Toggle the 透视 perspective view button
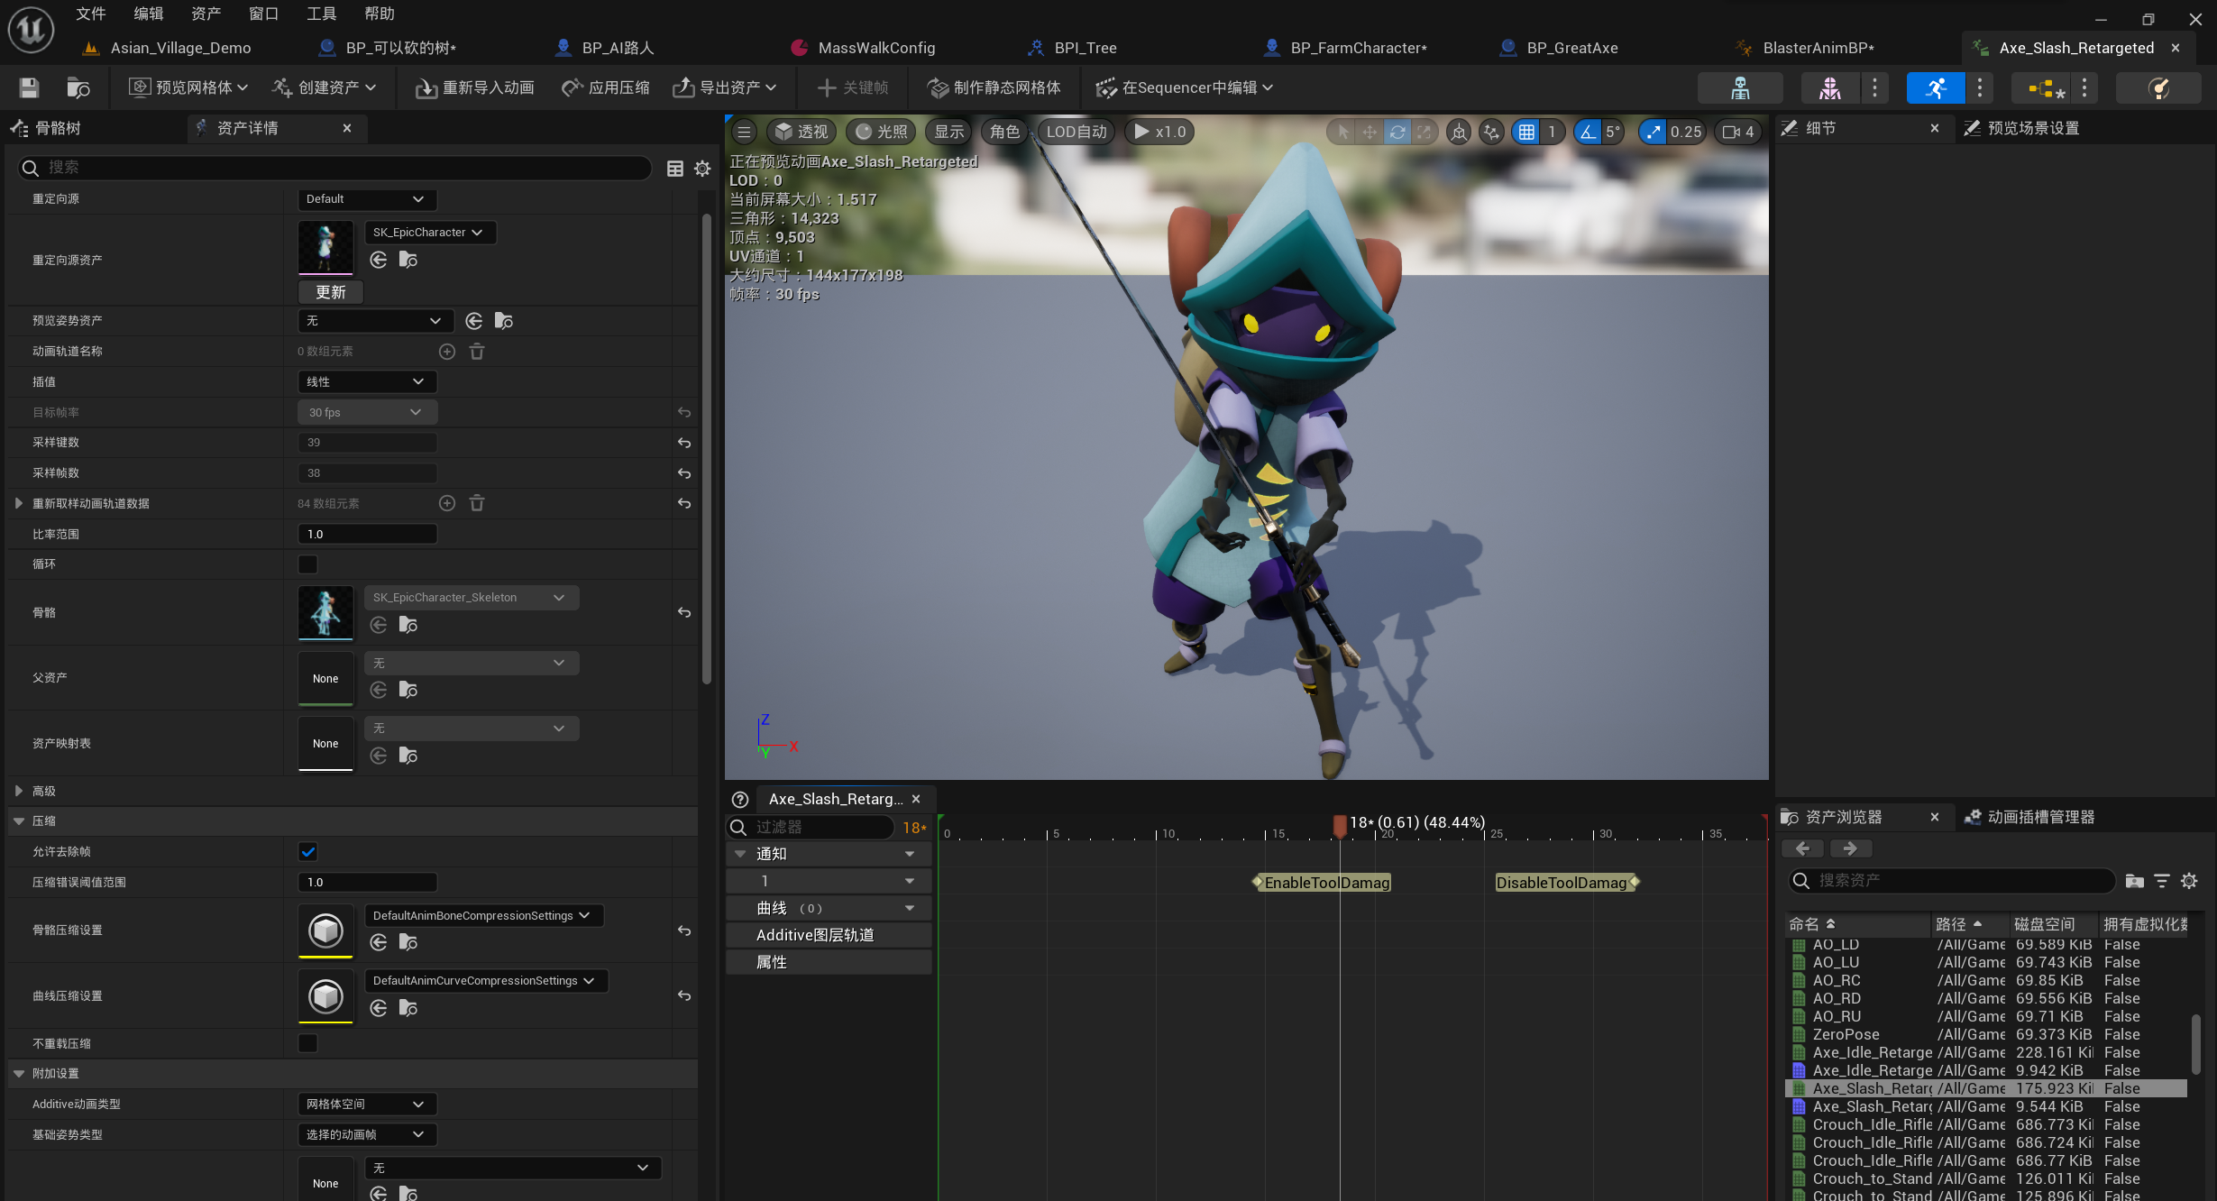The width and height of the screenshot is (2217, 1201). pos(802,132)
